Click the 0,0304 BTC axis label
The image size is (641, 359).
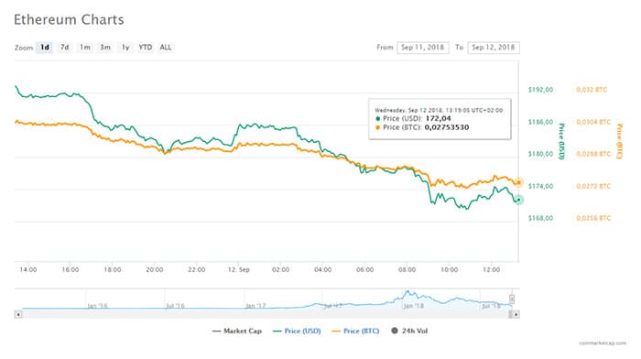tap(593, 122)
